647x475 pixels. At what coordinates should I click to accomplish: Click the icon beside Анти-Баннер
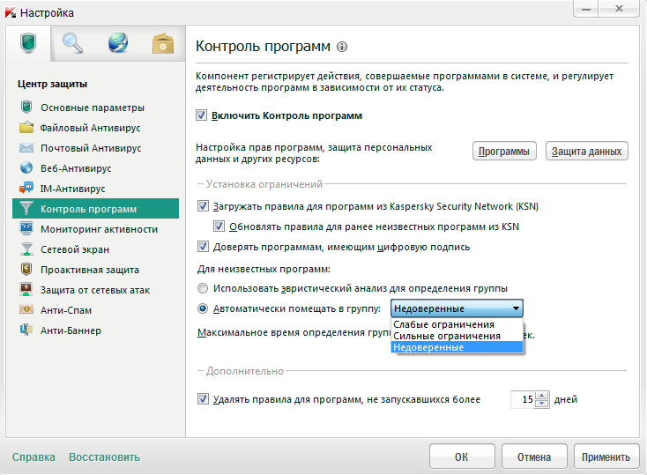tap(26, 330)
